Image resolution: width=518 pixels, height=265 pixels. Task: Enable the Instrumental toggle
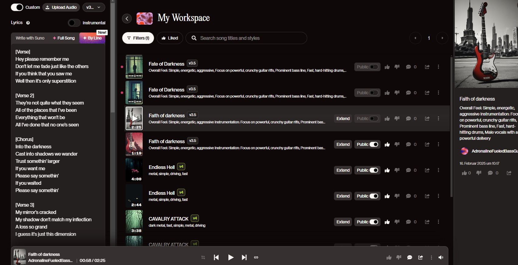click(x=74, y=23)
